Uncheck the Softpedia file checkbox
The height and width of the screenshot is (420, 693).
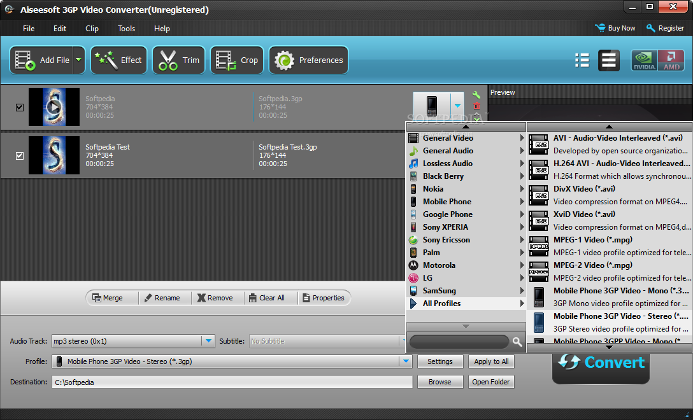[x=20, y=108]
